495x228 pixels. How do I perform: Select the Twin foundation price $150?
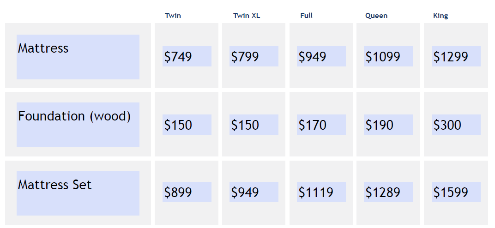(x=178, y=125)
